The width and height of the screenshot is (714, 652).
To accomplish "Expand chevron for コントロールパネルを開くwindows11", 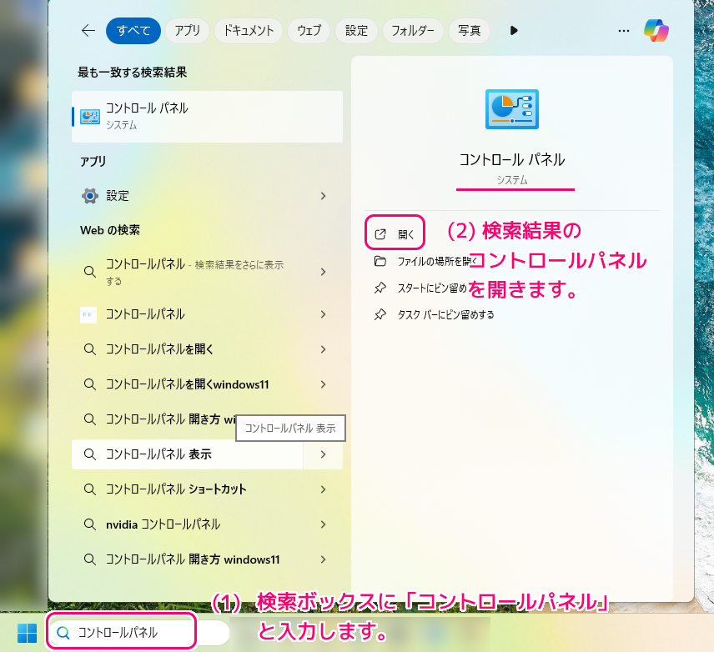I will click(x=323, y=384).
